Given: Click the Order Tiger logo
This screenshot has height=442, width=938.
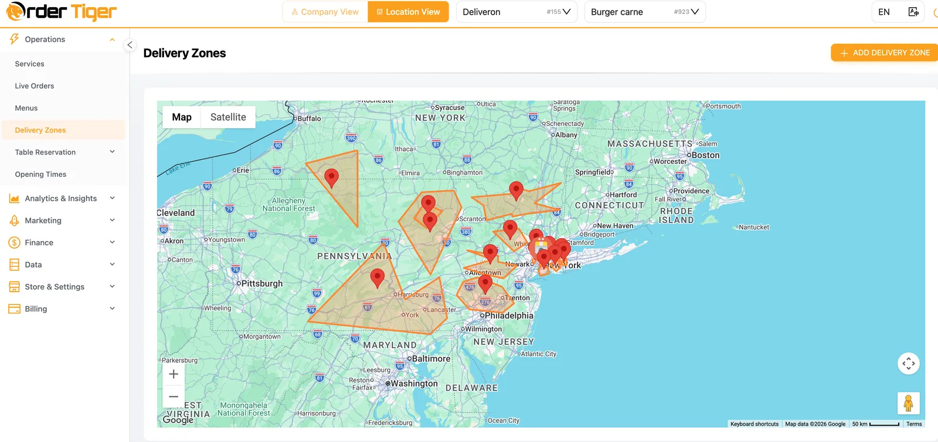Looking at the screenshot, I should coord(61,12).
